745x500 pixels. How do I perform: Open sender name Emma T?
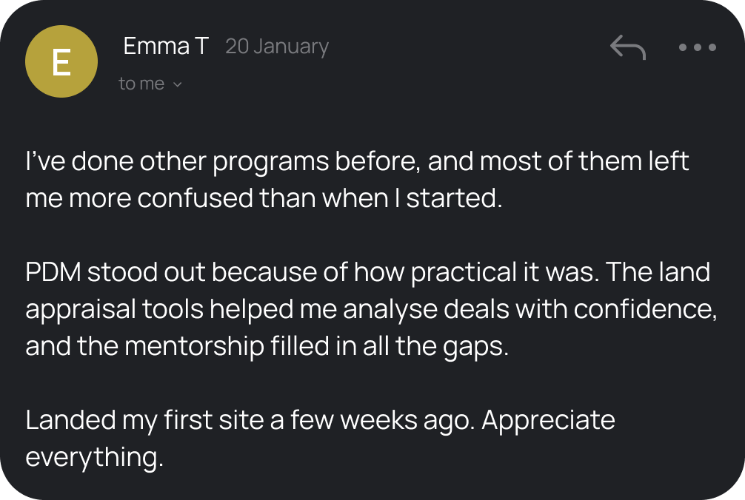tap(166, 47)
